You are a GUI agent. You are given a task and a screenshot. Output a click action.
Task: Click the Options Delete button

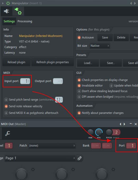click(x=121, y=37)
